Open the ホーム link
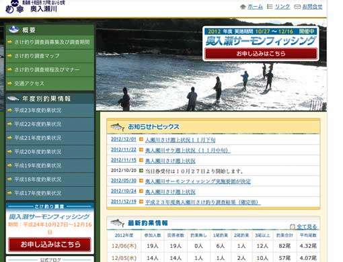 point(255,7)
